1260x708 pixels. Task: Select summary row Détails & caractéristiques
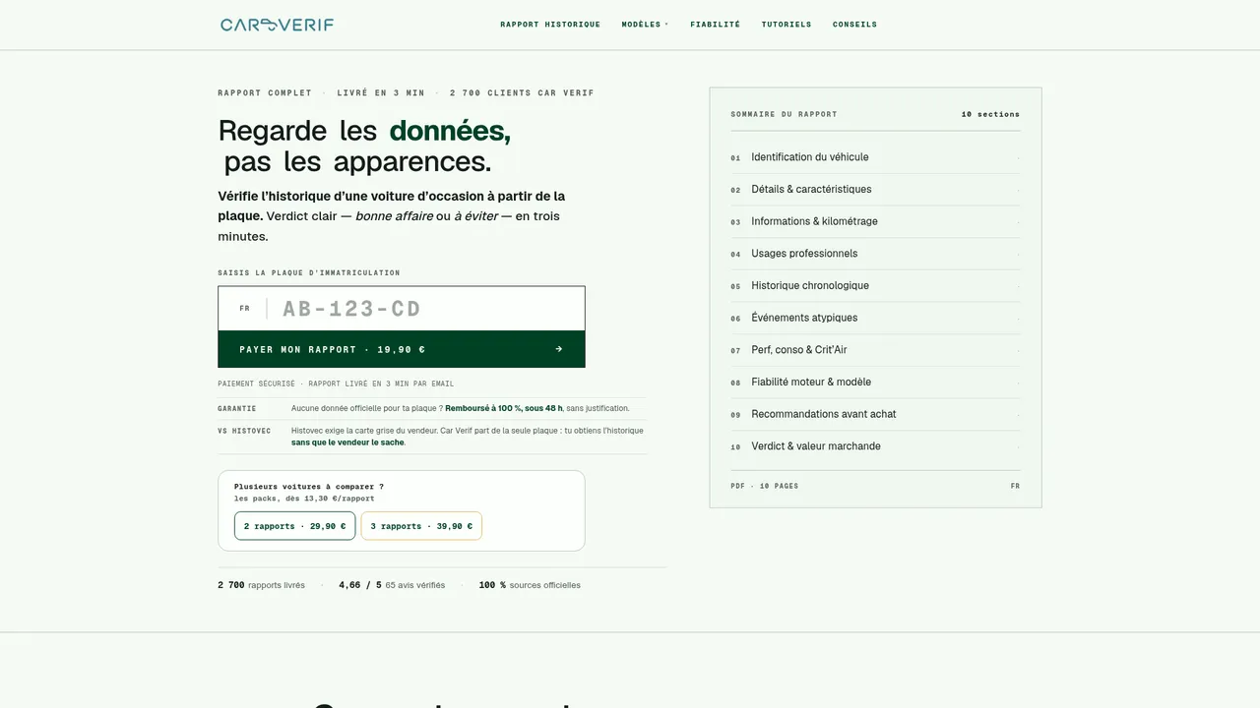[x=875, y=190]
